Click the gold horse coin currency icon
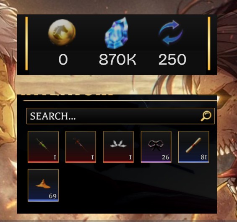Viewport: 237px width, 222px height. click(x=62, y=32)
